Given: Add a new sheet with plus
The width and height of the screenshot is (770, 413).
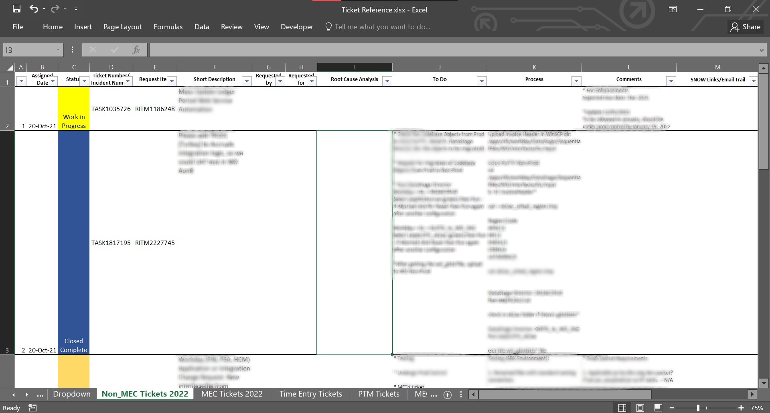Looking at the screenshot, I should [448, 395].
